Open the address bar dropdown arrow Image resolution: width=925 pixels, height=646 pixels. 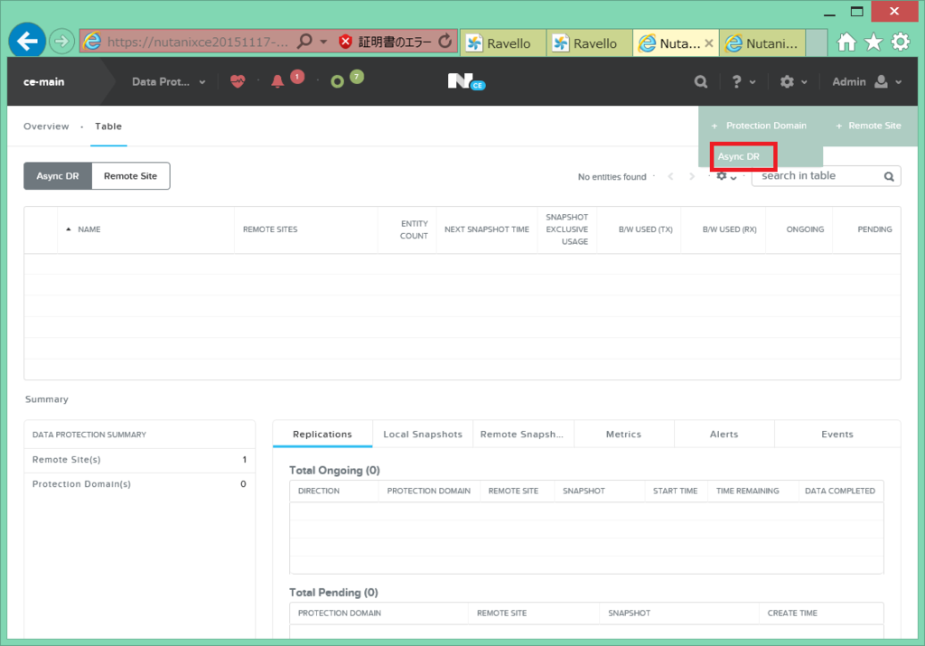[323, 42]
